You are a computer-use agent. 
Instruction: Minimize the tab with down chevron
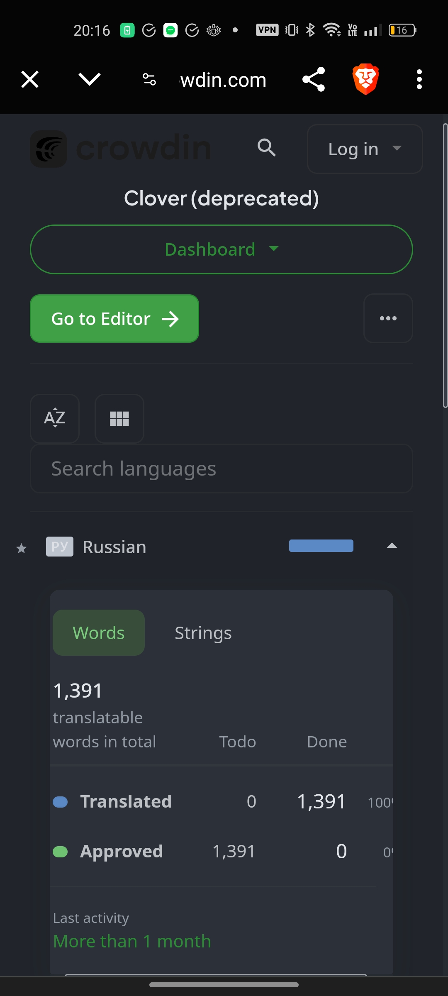[x=90, y=79]
